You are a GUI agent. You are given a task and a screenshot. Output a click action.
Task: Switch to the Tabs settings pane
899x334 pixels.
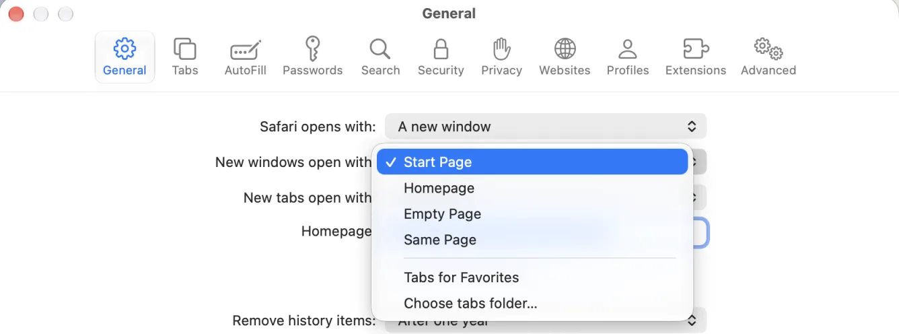185,57
